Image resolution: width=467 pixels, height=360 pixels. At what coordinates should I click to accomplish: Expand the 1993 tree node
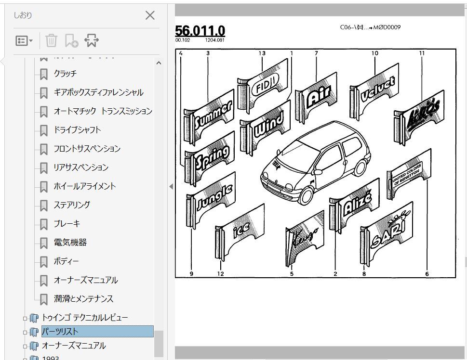coord(25,358)
